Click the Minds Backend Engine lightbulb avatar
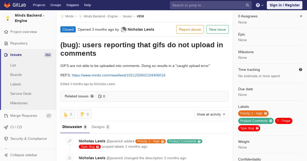The height and width of the screenshot is (161, 307). coord(8,18)
